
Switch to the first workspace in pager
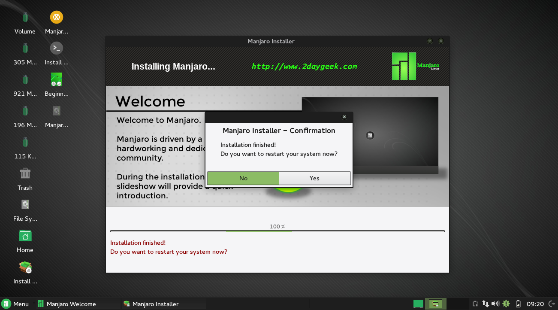click(x=418, y=304)
